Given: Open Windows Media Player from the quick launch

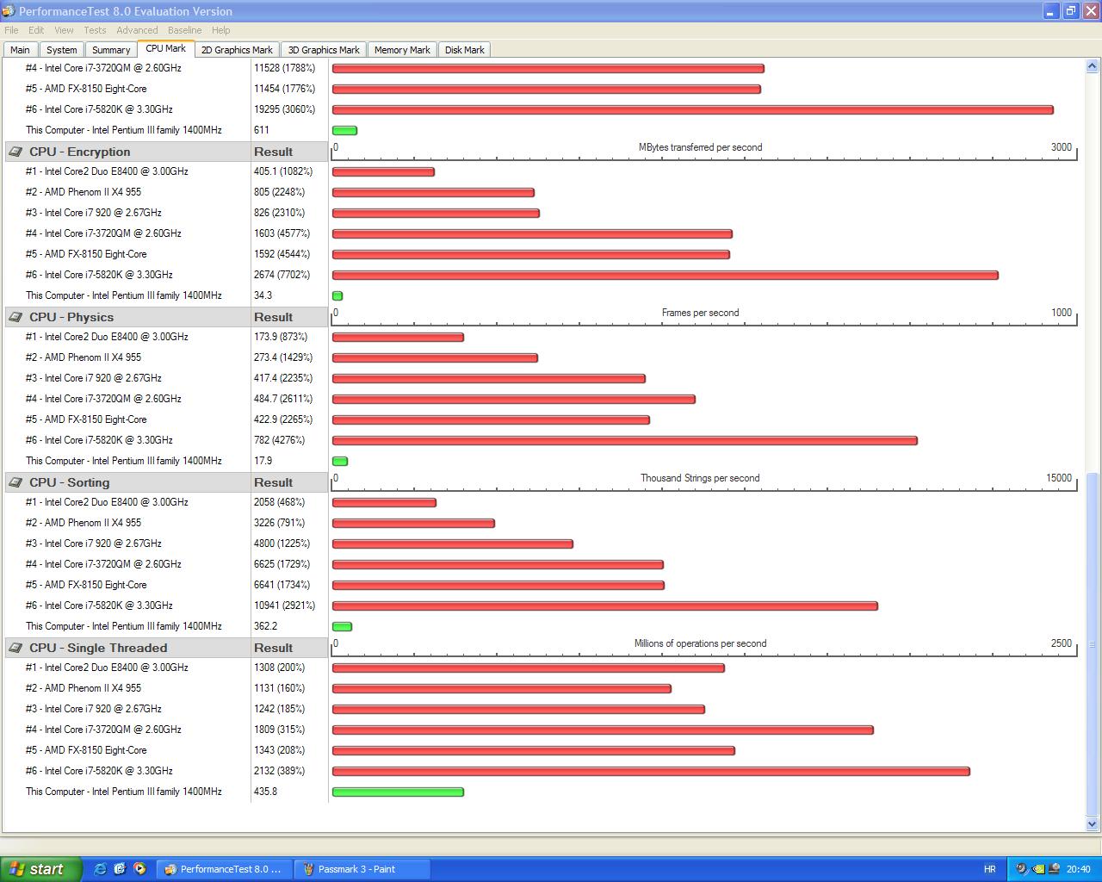Looking at the screenshot, I should pyautogui.click(x=139, y=869).
